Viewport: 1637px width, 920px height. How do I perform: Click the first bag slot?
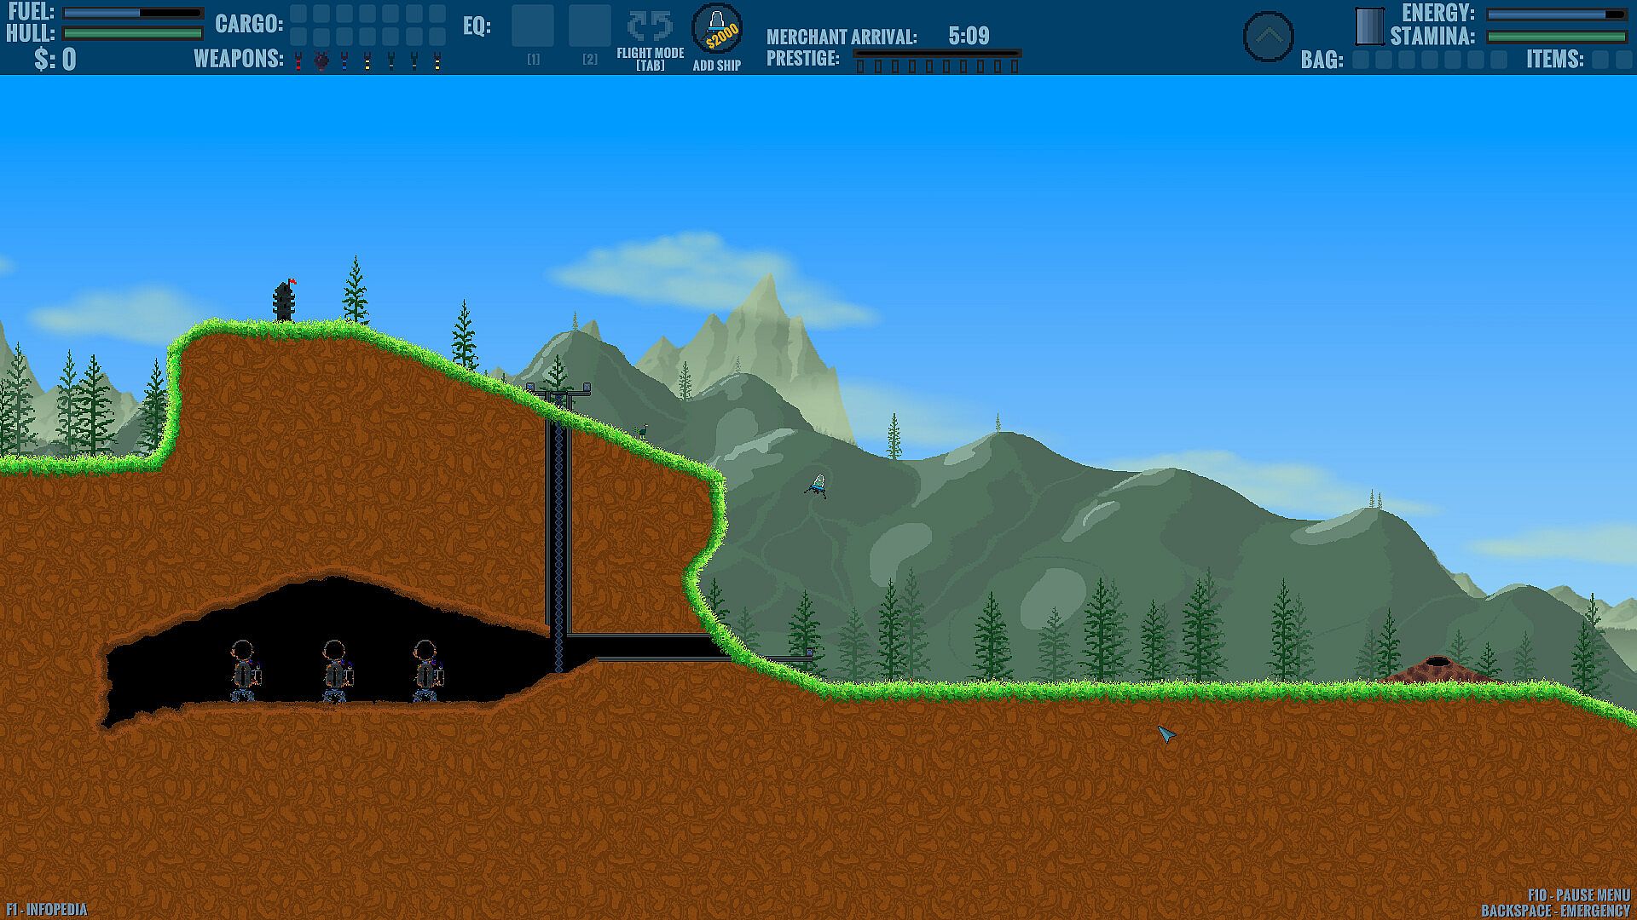[1362, 60]
